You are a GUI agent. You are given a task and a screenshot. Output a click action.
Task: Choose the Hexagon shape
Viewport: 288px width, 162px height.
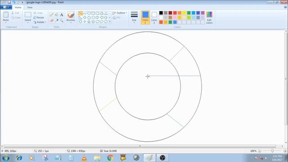[x=93, y=18]
